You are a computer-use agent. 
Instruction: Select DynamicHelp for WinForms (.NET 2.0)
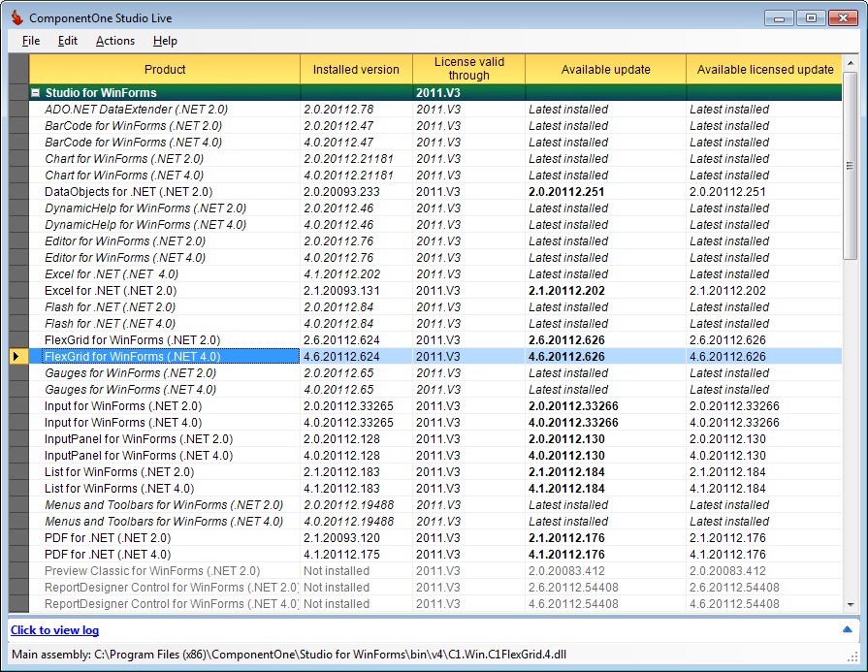pos(145,208)
